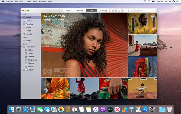The height and width of the screenshot is (114, 181).
Task: Click the AirPlay display icon in menu bar
Action: coord(149,1)
